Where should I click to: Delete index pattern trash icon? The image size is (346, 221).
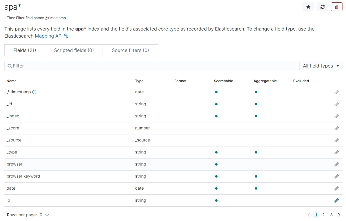click(x=337, y=7)
